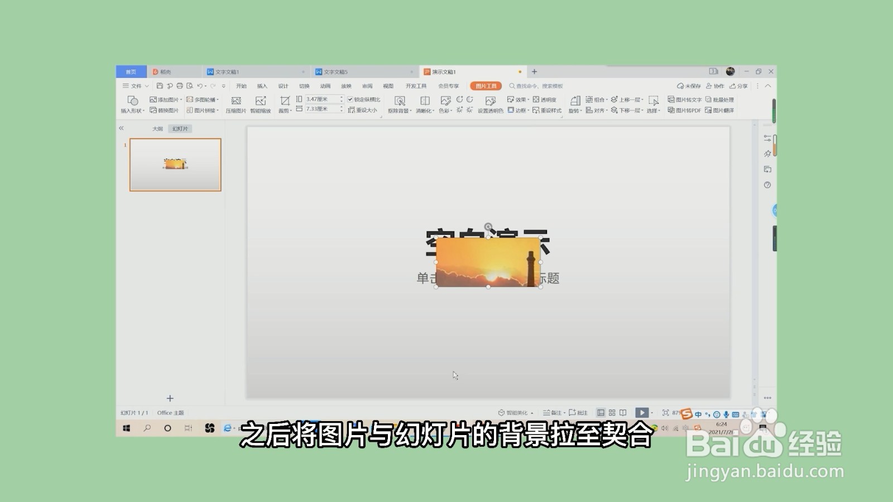Click the 抠除背景 remove background icon
Screen dimensions: 893x502
(400, 101)
